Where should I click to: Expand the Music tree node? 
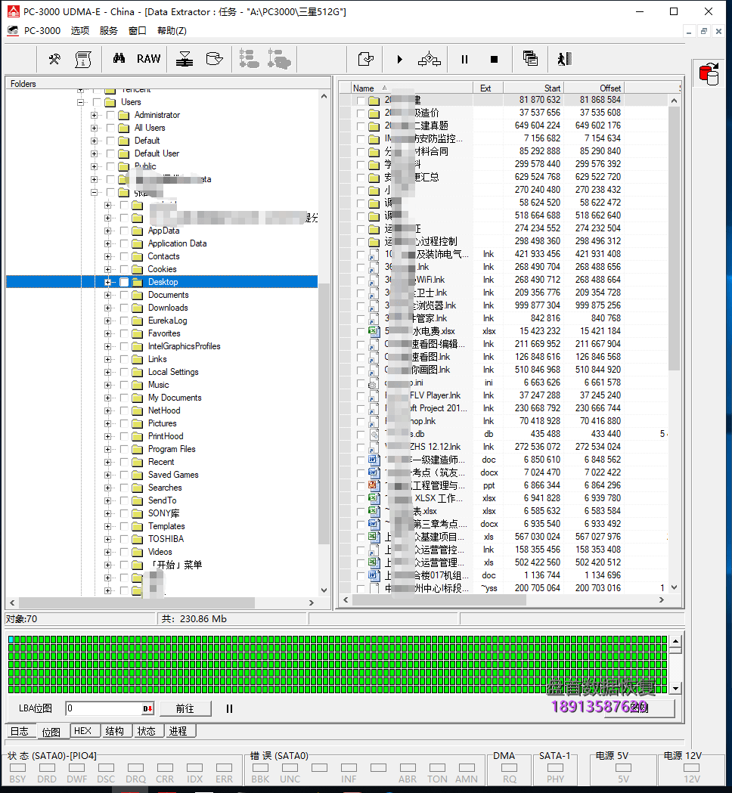pos(107,385)
